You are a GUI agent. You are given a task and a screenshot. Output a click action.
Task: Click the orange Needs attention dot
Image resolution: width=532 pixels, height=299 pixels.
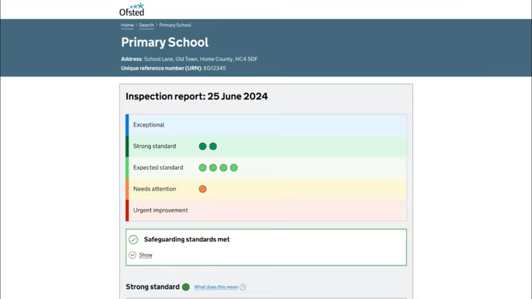(x=203, y=189)
